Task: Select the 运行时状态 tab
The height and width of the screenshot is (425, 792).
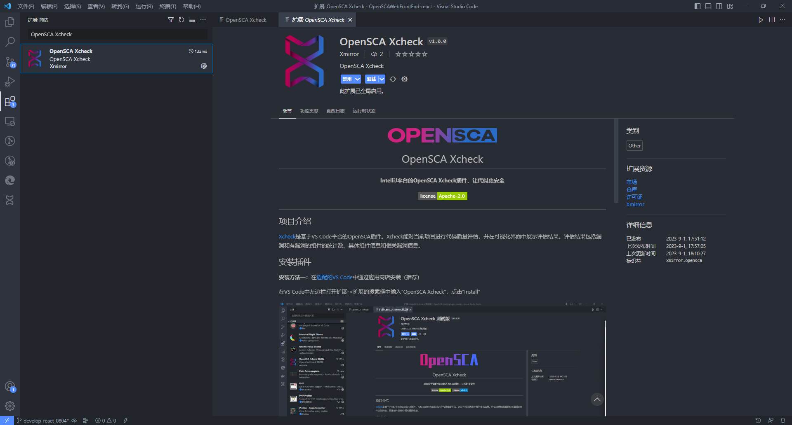Action: pyautogui.click(x=364, y=111)
